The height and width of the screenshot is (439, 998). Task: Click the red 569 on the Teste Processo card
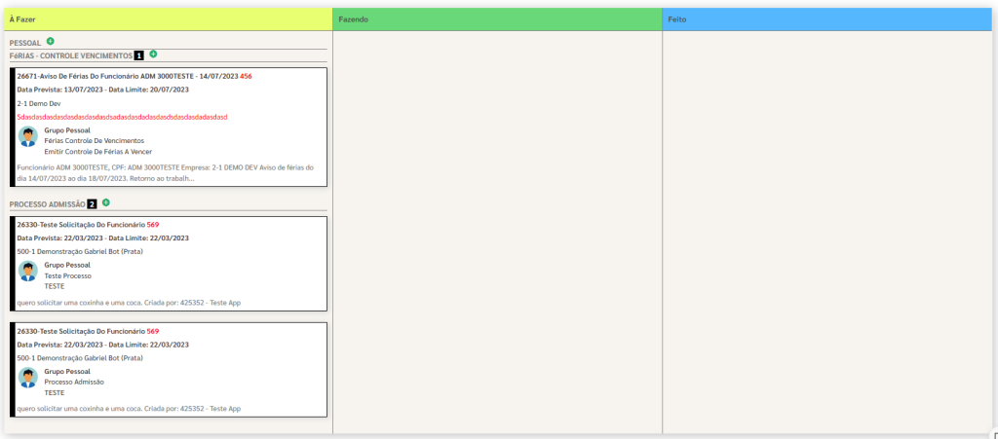(x=153, y=225)
